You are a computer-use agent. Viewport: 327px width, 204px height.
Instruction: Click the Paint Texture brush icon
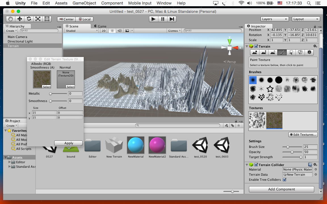coord(282,52)
